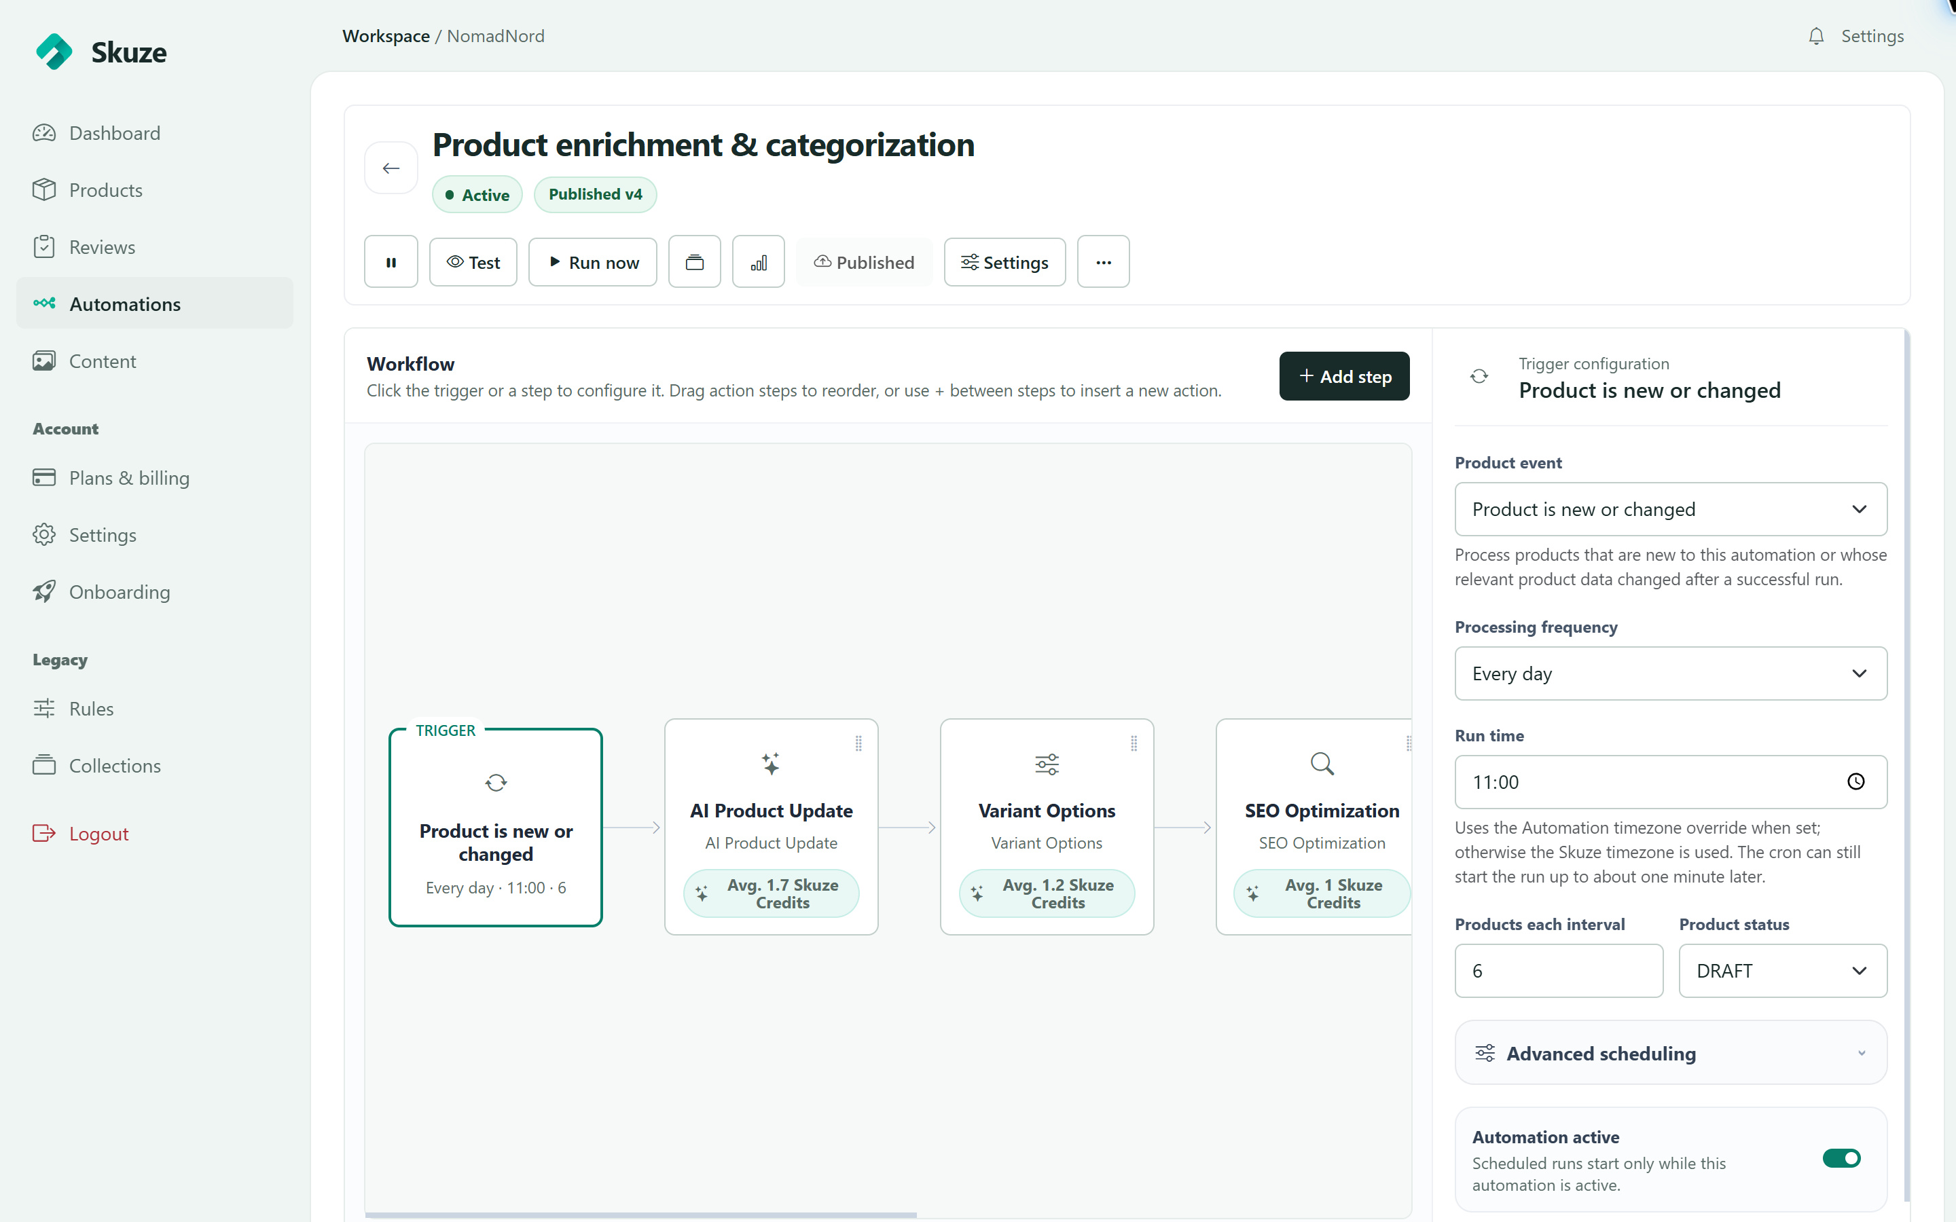Image resolution: width=1956 pixels, height=1222 pixels.
Task: Click the Add step button
Action: [1344, 377]
